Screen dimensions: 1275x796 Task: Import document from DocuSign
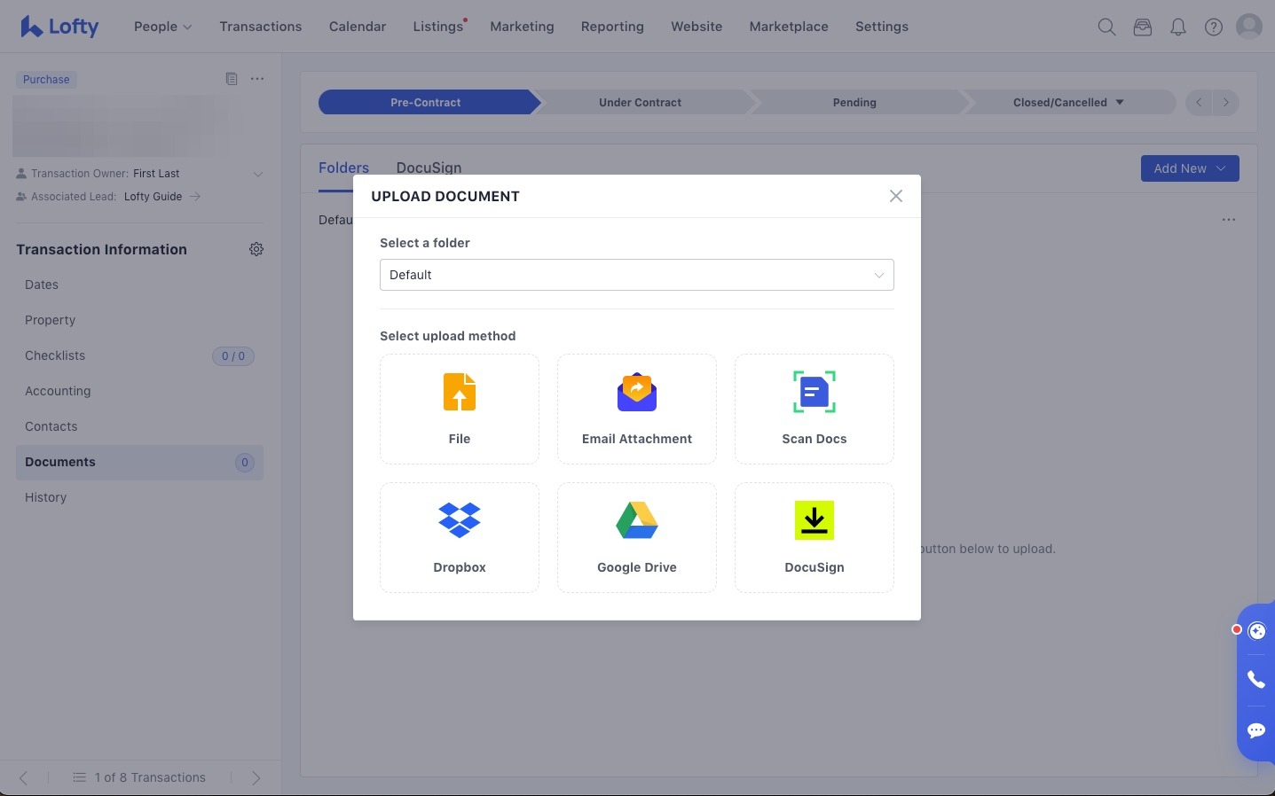click(815, 537)
